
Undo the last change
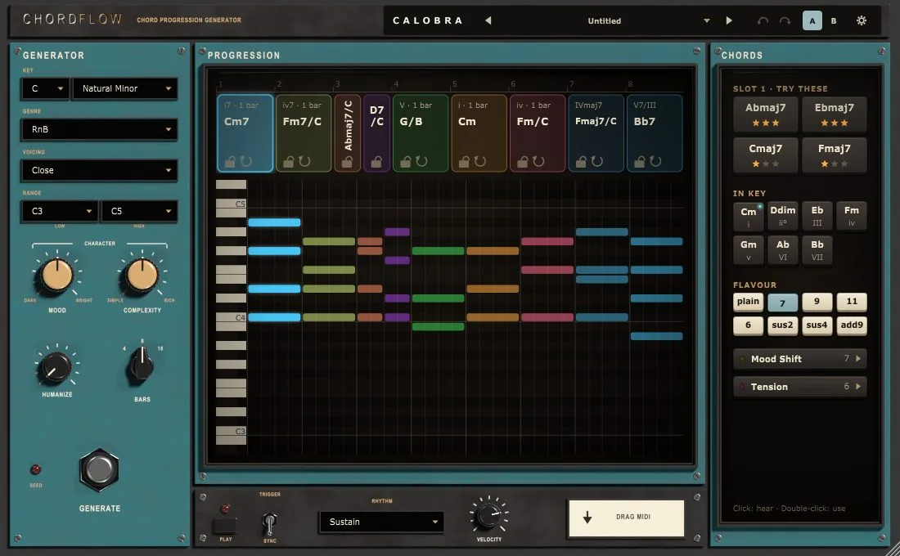pyautogui.click(x=763, y=20)
